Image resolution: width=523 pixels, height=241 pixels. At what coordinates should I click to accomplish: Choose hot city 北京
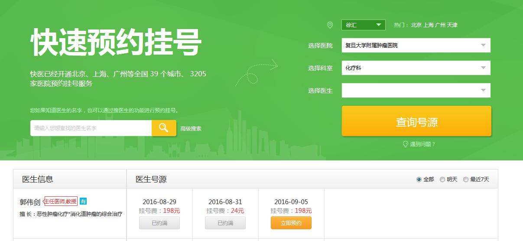click(416, 25)
